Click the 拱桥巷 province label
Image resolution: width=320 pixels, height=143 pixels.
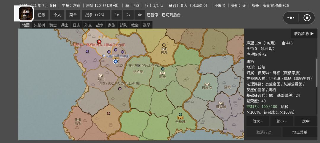[138, 72]
